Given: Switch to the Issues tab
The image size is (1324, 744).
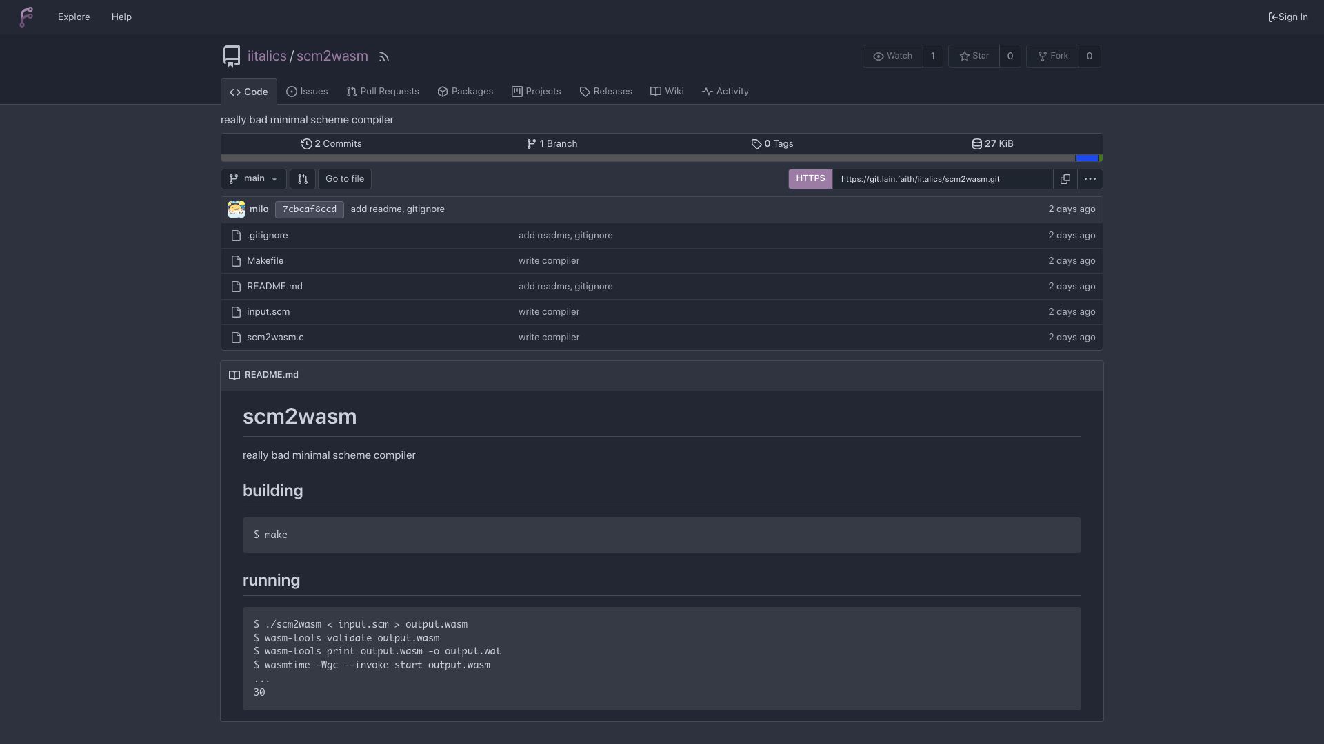Looking at the screenshot, I should [307, 92].
